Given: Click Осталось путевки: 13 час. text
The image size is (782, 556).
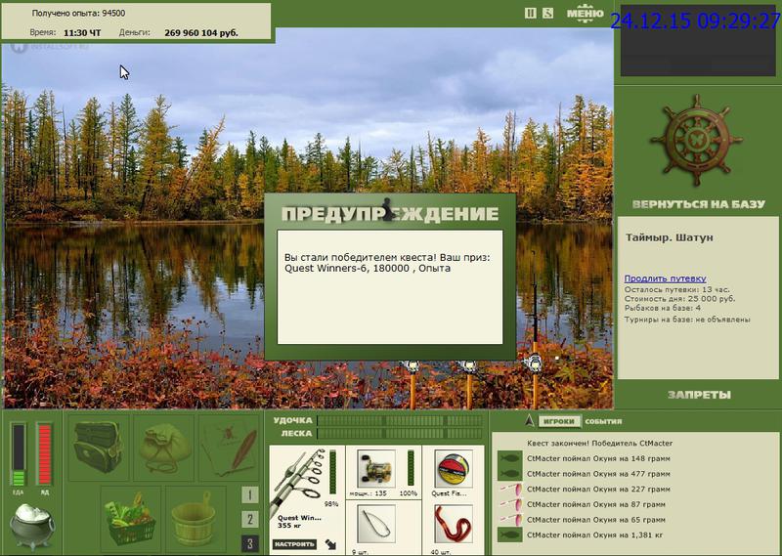Looking at the screenshot, I should coord(676,289).
